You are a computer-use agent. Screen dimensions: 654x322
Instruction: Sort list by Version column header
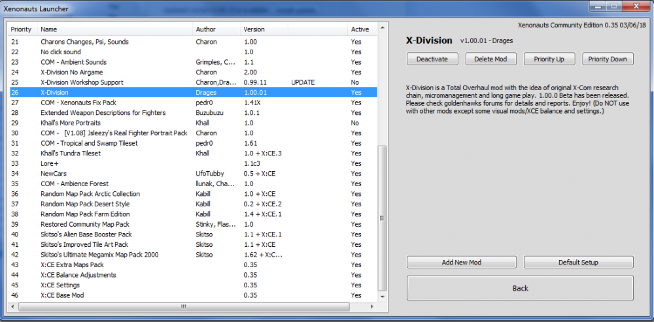[264, 29]
